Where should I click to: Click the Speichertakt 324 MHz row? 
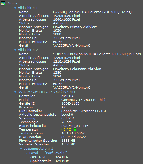point(49,161)
